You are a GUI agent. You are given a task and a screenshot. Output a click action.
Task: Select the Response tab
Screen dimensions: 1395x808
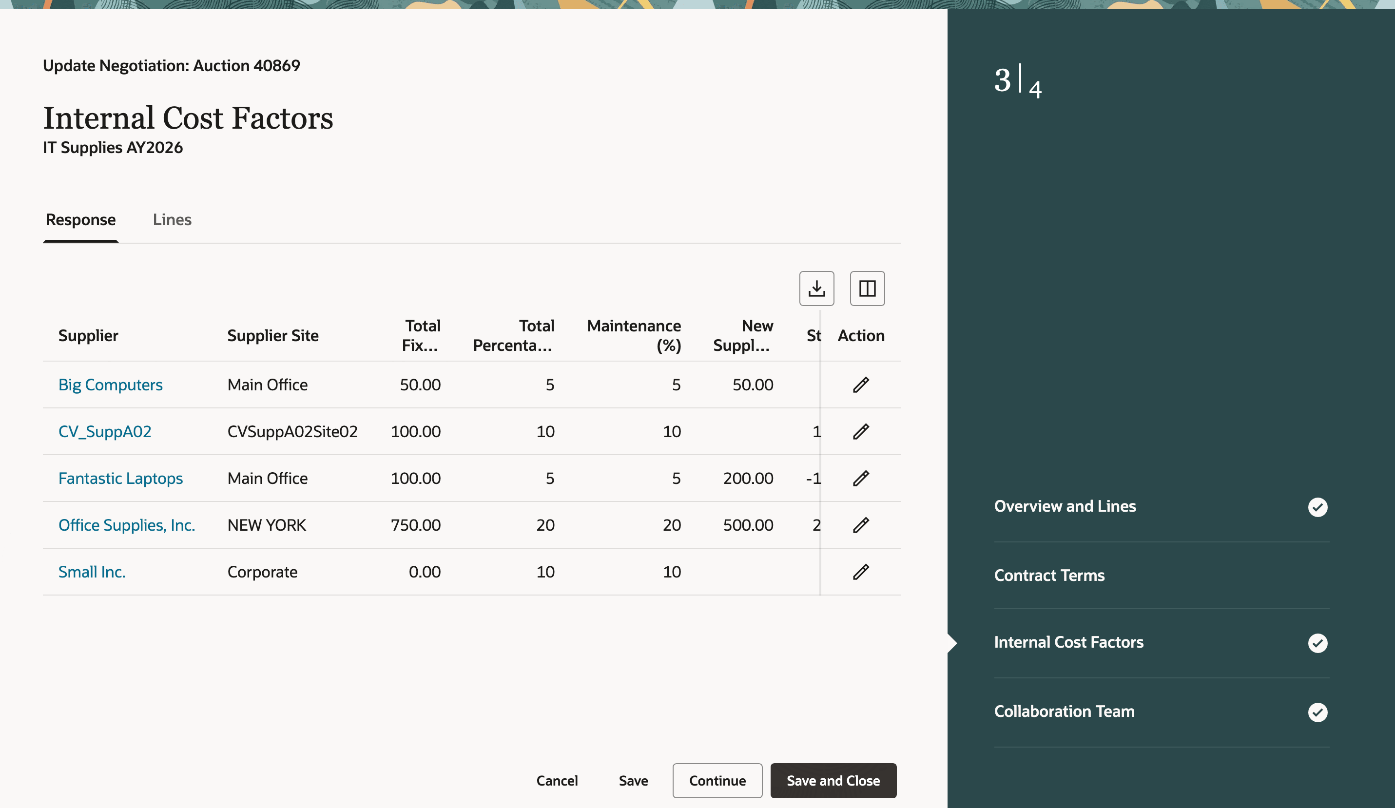80,220
